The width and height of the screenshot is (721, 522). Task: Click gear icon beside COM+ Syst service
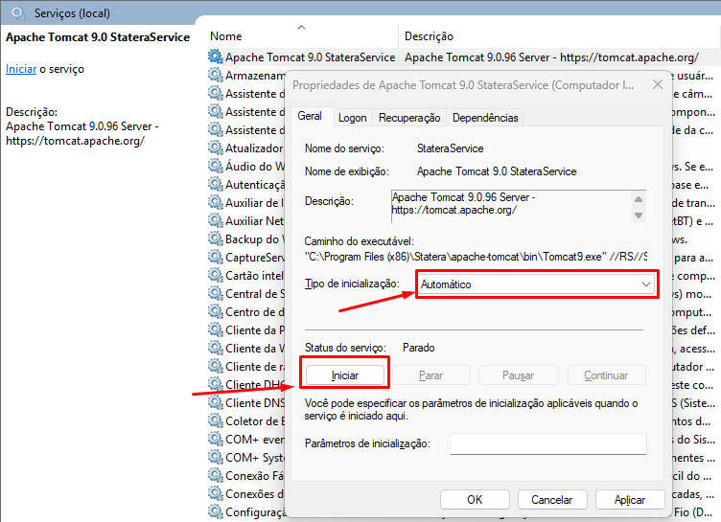point(215,458)
